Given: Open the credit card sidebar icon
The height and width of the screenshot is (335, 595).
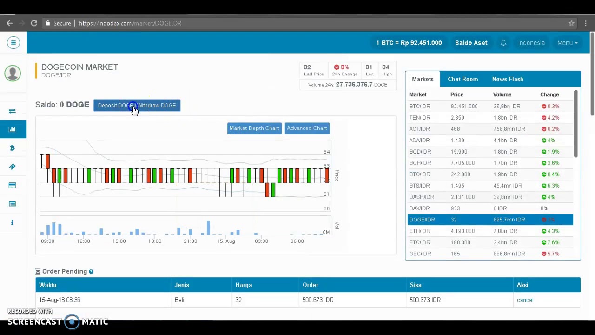Looking at the screenshot, I should (13, 185).
